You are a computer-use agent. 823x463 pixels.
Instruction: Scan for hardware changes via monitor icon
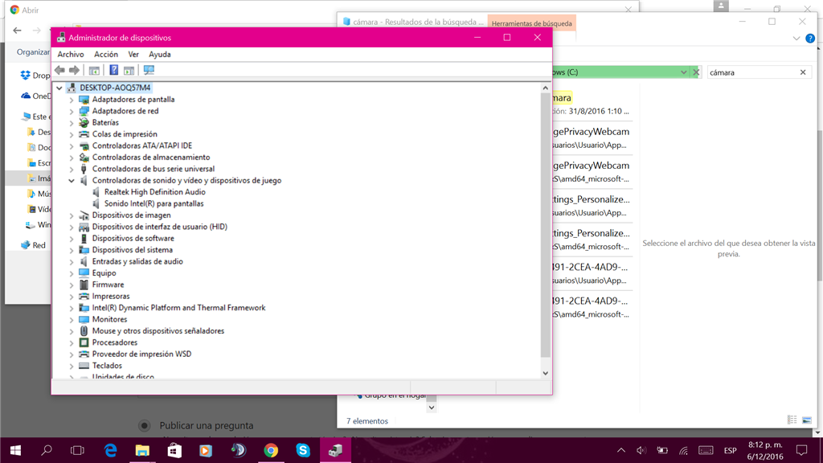tap(149, 71)
